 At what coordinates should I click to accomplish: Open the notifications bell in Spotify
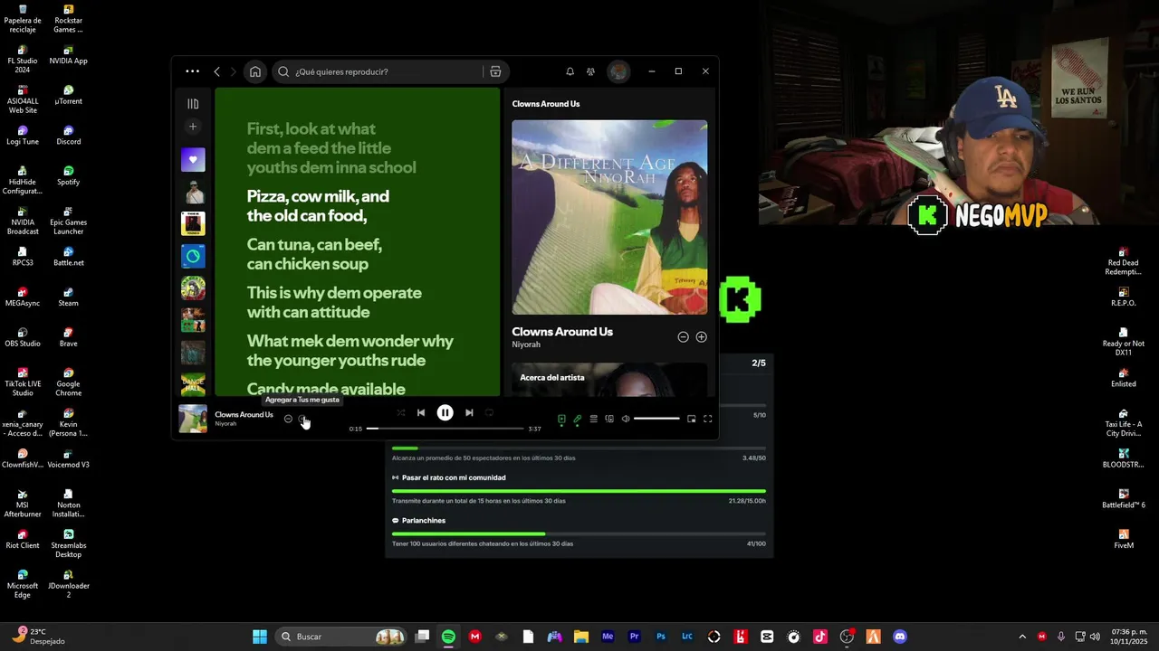570,71
